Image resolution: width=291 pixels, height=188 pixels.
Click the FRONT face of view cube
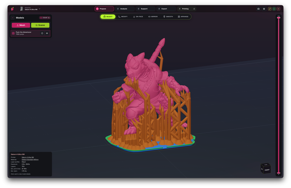click(x=267, y=170)
